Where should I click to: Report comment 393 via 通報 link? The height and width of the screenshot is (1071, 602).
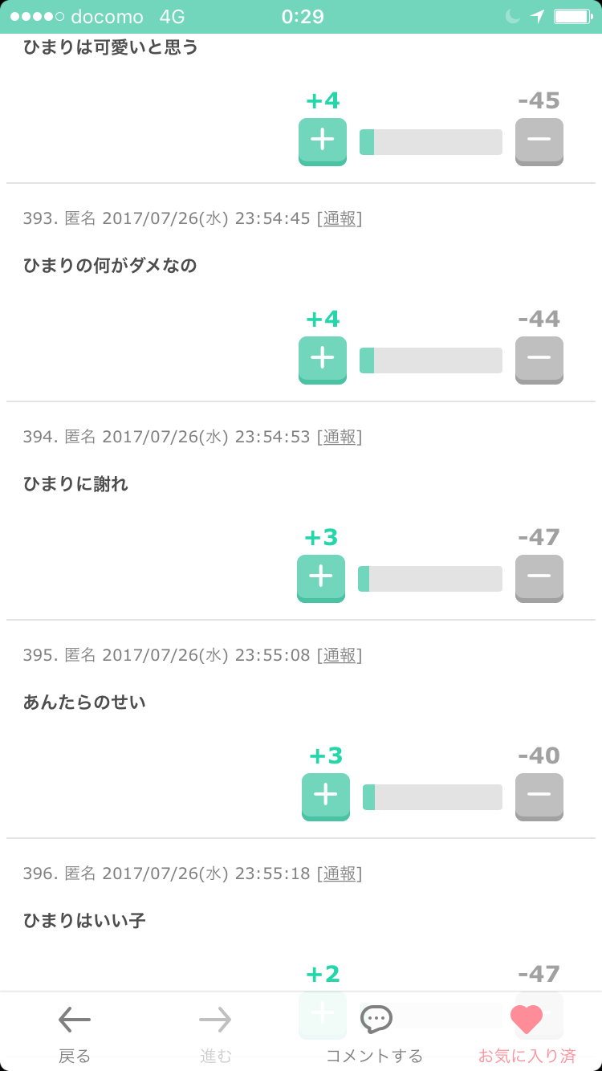click(339, 218)
